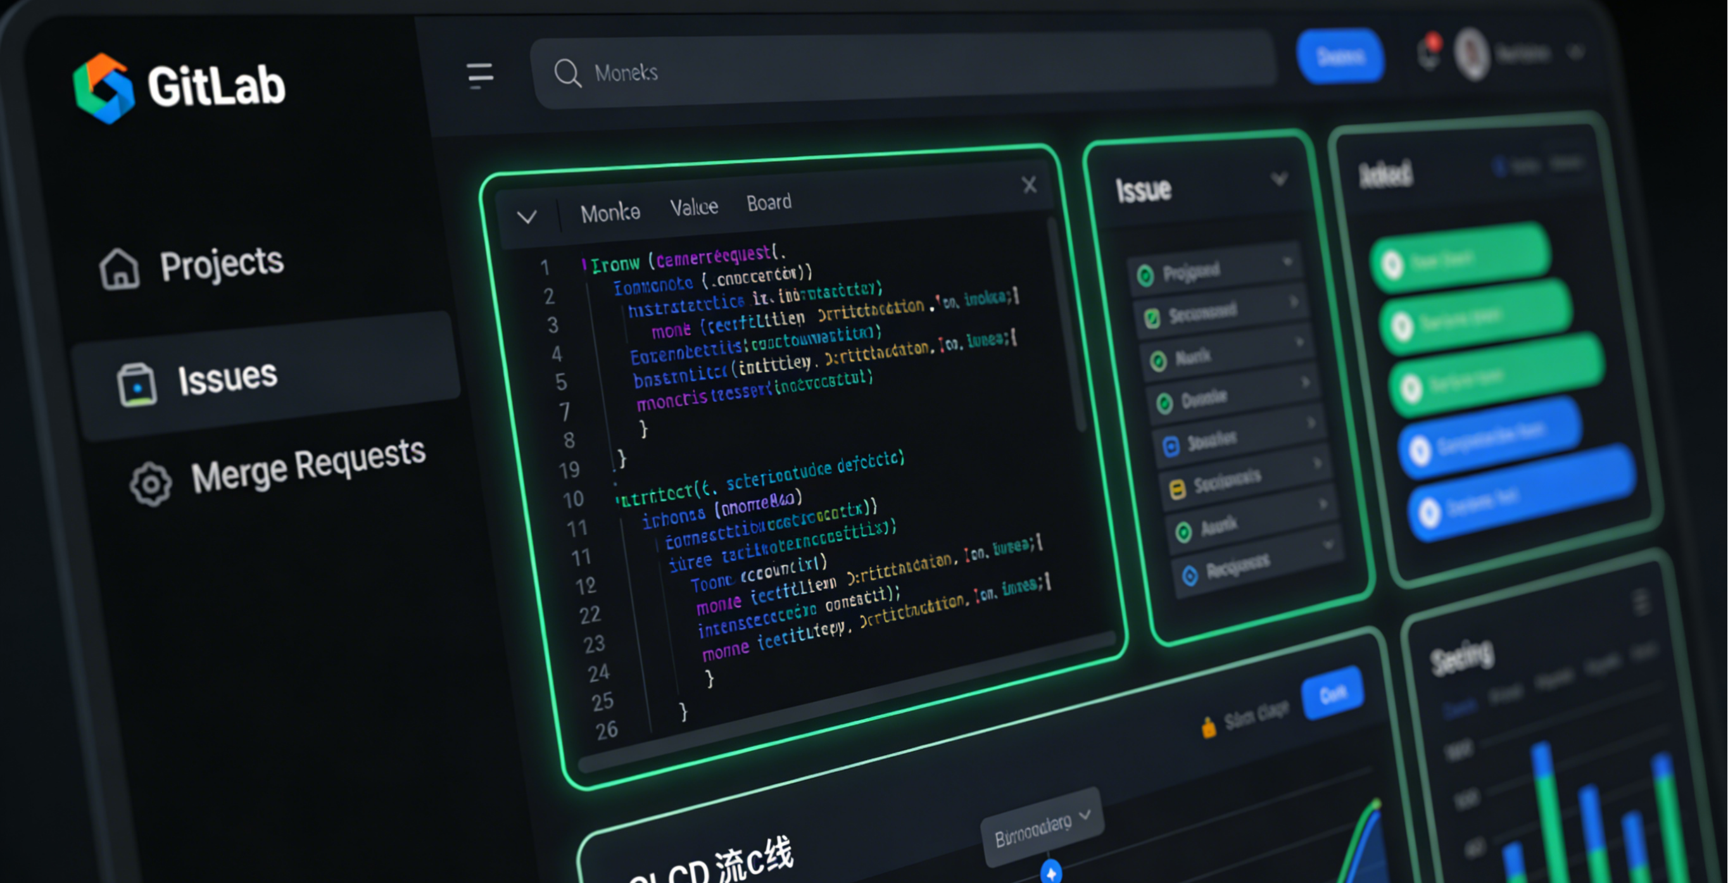Click the blue button beside the lock label
1728x883 pixels.
coord(1333,693)
